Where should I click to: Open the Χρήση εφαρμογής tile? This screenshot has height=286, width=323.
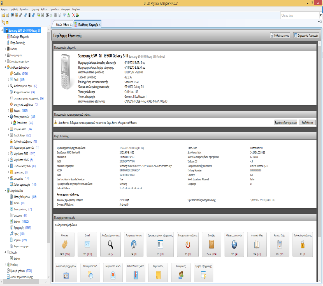pos(204,272)
